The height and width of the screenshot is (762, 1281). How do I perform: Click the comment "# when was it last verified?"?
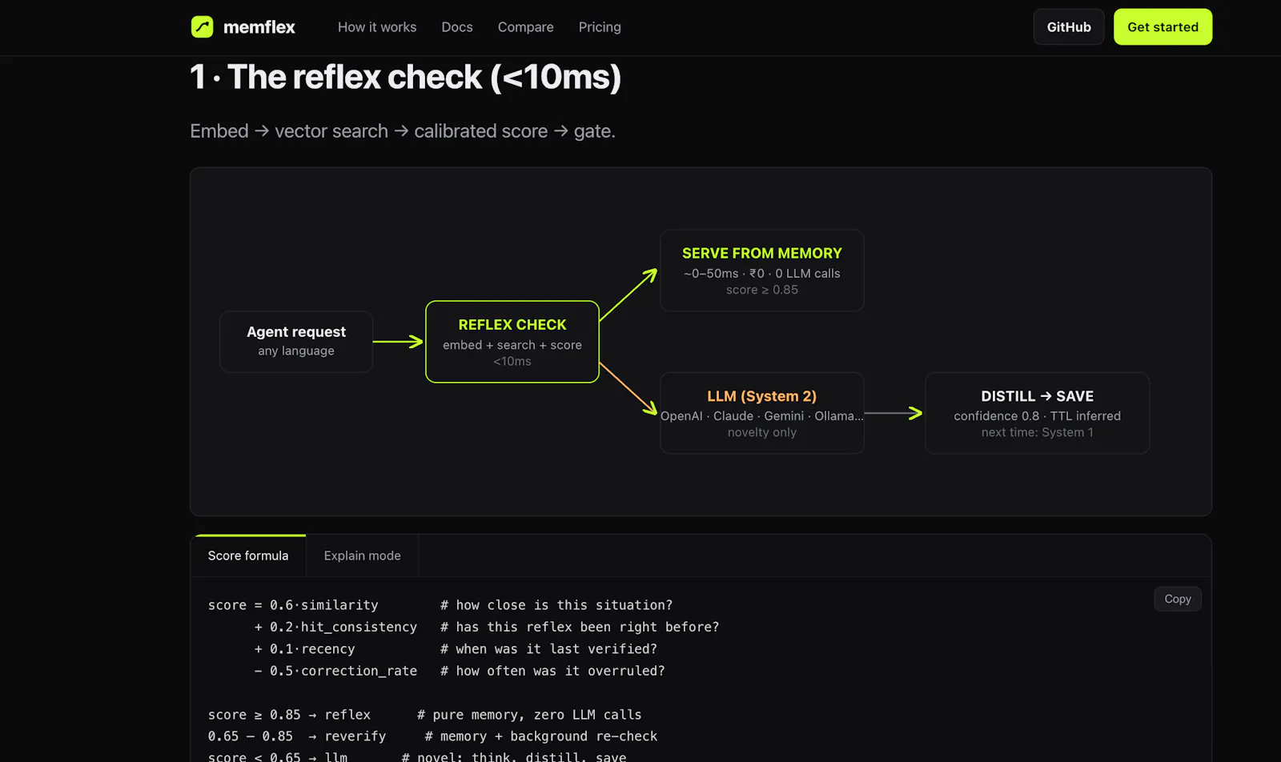[x=548, y=649]
